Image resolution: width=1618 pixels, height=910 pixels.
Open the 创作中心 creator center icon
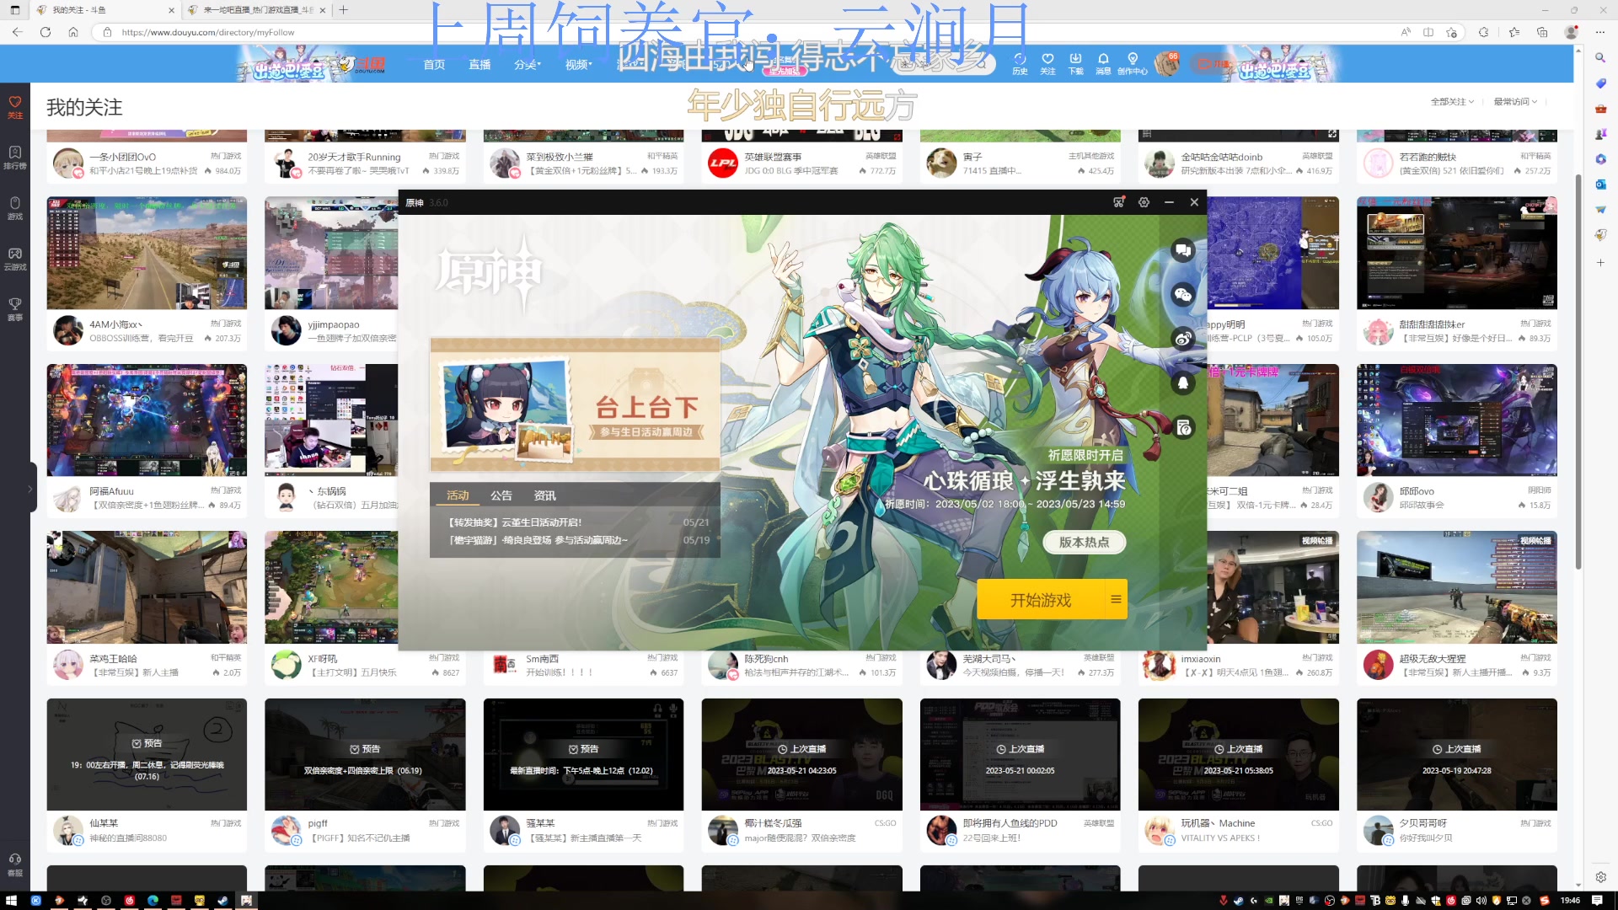coord(1133,64)
